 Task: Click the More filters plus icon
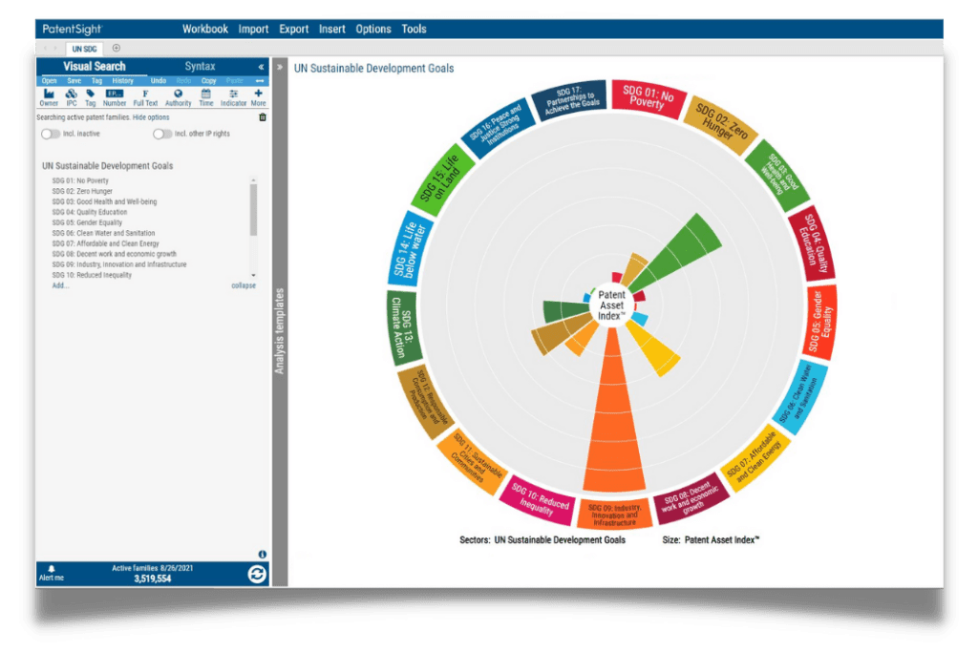click(258, 97)
